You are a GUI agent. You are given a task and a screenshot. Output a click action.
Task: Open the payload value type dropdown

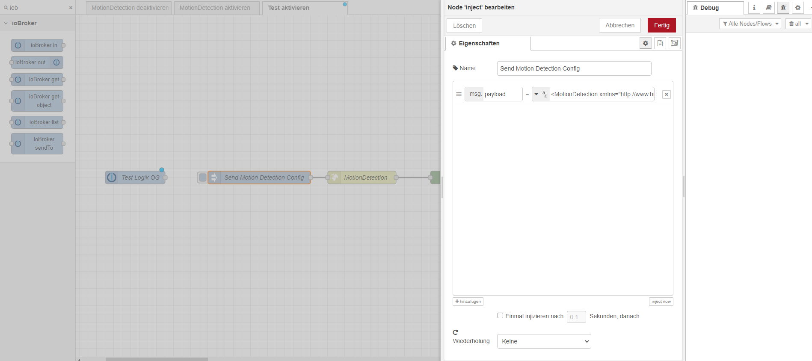point(540,94)
